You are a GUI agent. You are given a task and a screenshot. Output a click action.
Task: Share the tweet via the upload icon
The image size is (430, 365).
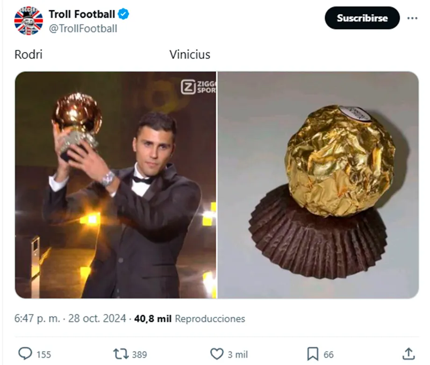[x=408, y=354]
